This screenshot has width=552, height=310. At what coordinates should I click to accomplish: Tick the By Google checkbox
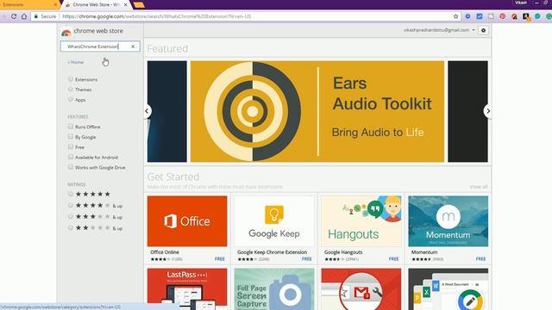pos(71,136)
